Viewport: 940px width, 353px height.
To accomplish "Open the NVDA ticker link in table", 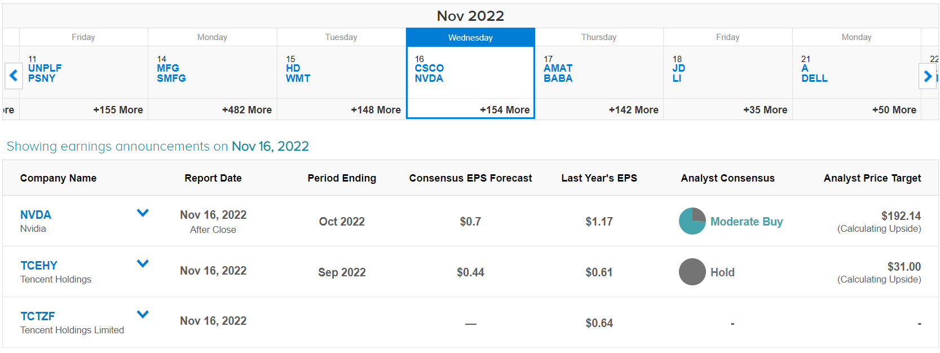I will pyautogui.click(x=36, y=215).
